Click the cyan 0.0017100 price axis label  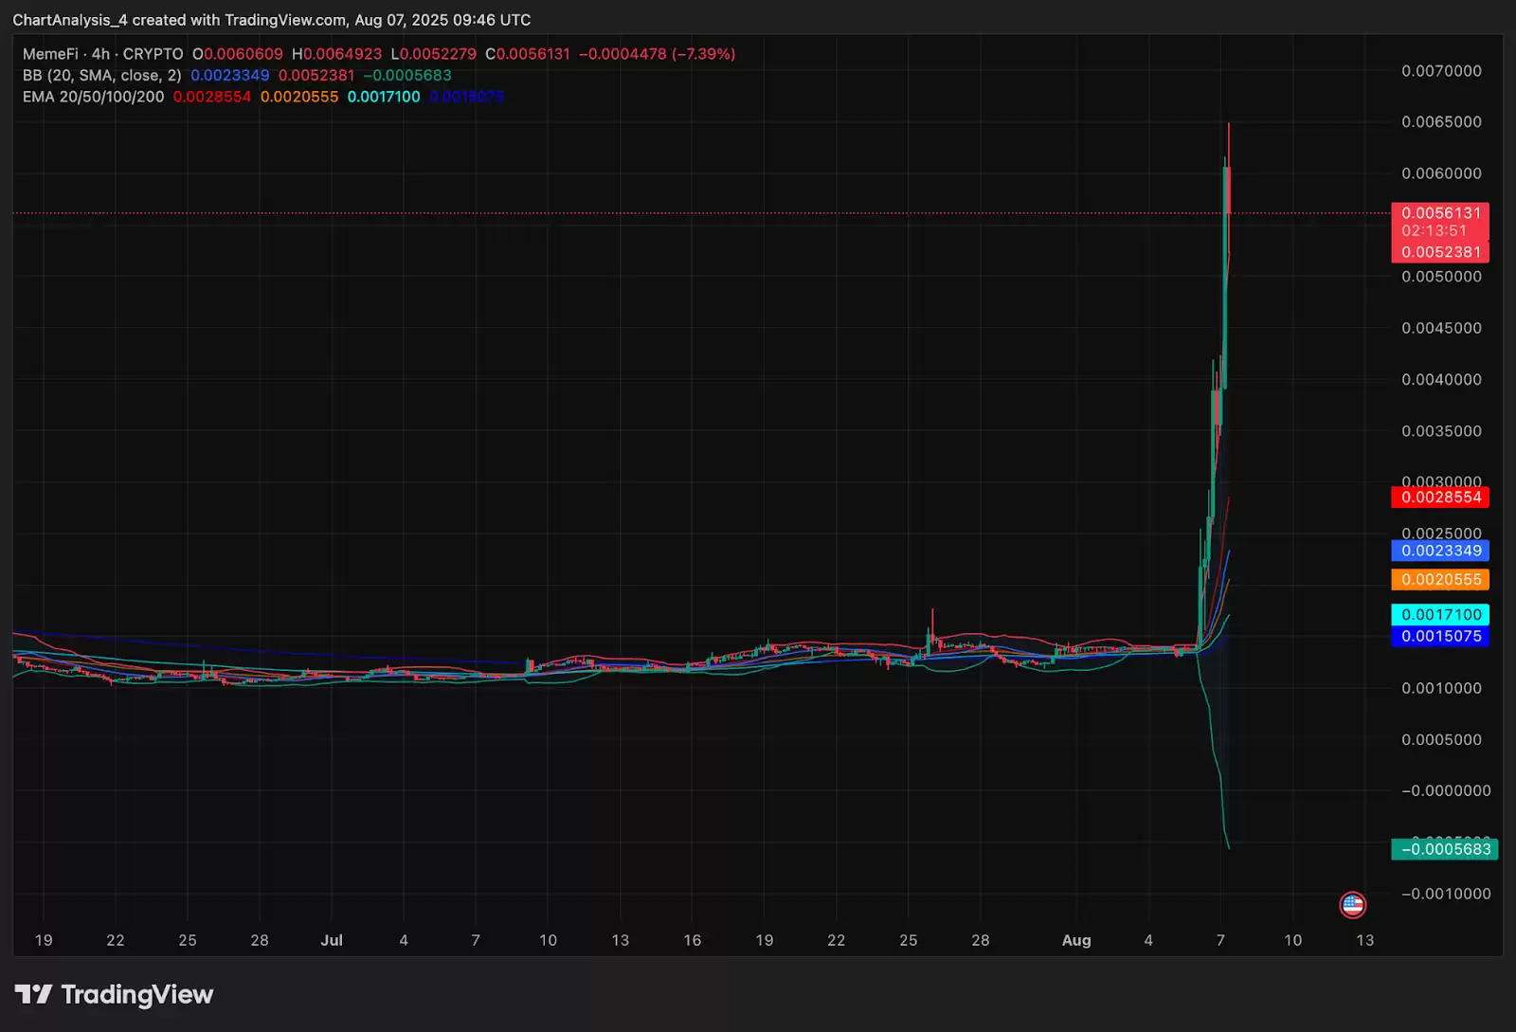click(1440, 615)
